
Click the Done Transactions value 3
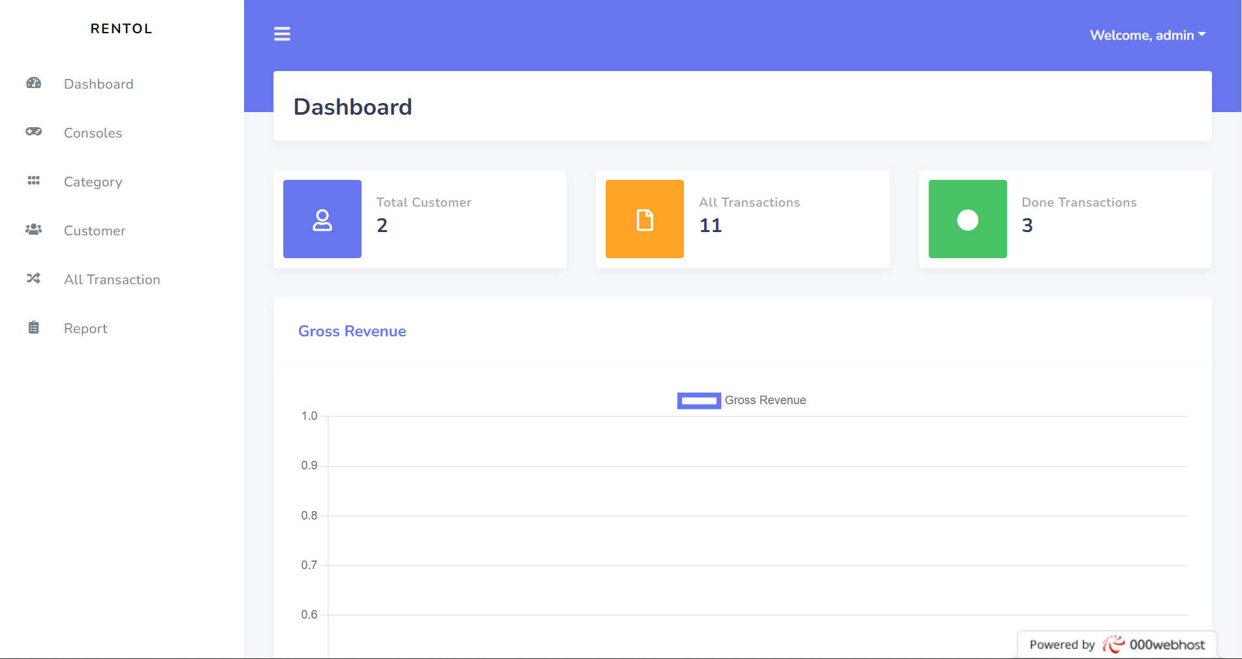[1027, 226]
